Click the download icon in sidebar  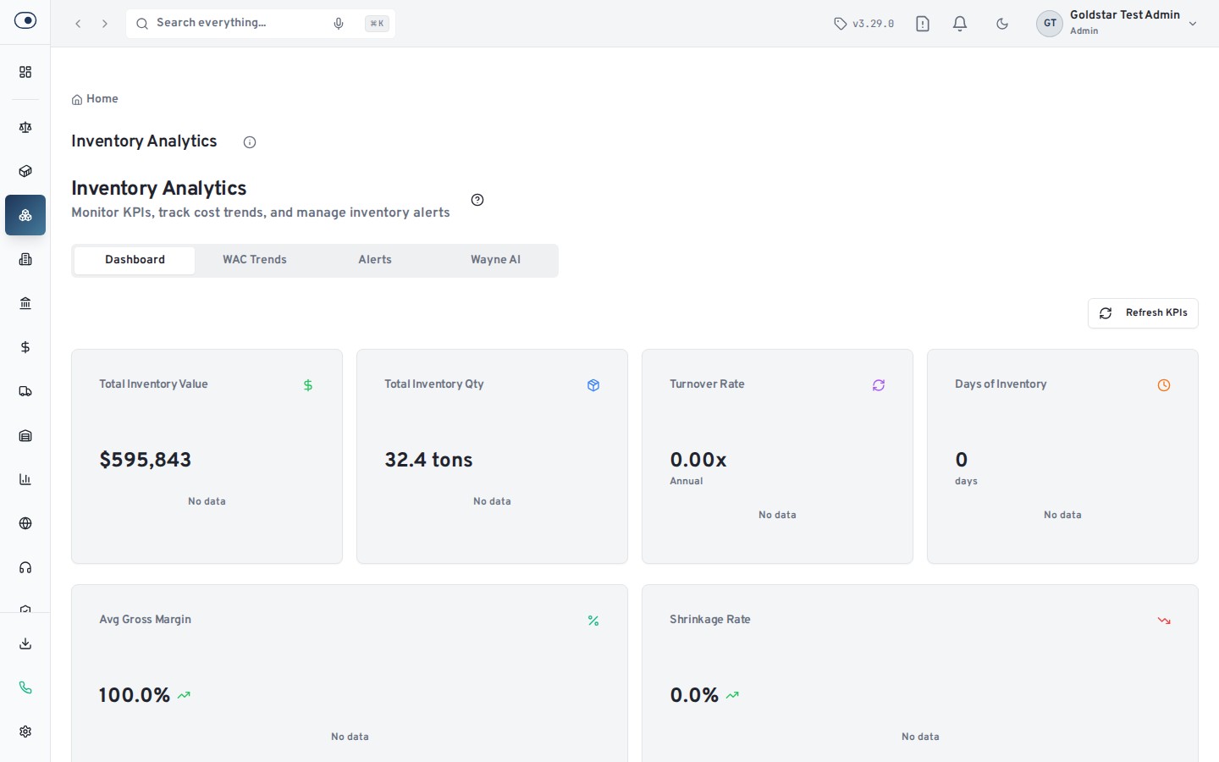point(25,643)
